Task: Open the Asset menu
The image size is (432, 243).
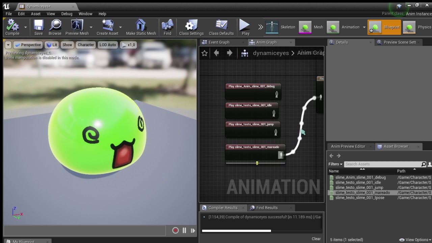Action: (x=36, y=14)
